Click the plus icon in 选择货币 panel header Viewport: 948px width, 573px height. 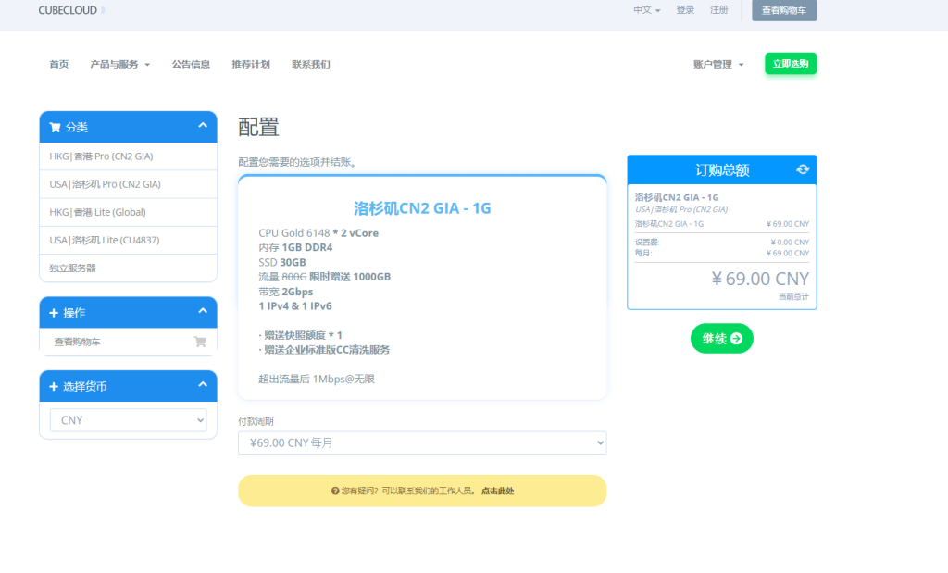pyautogui.click(x=54, y=386)
